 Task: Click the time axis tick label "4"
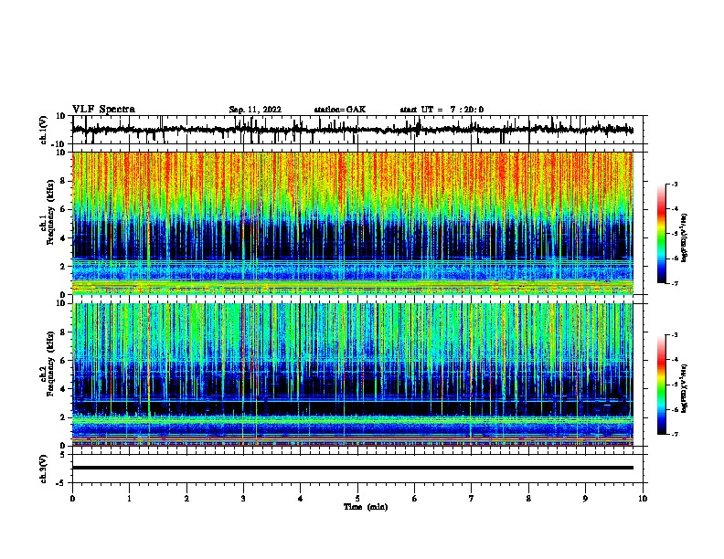(x=301, y=499)
